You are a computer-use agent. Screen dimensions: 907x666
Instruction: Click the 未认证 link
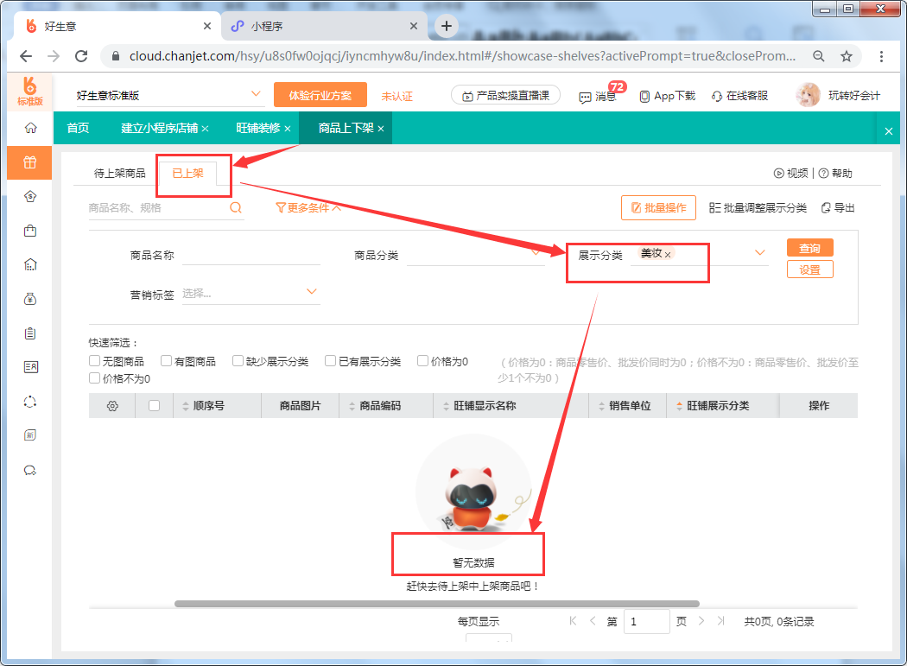396,96
